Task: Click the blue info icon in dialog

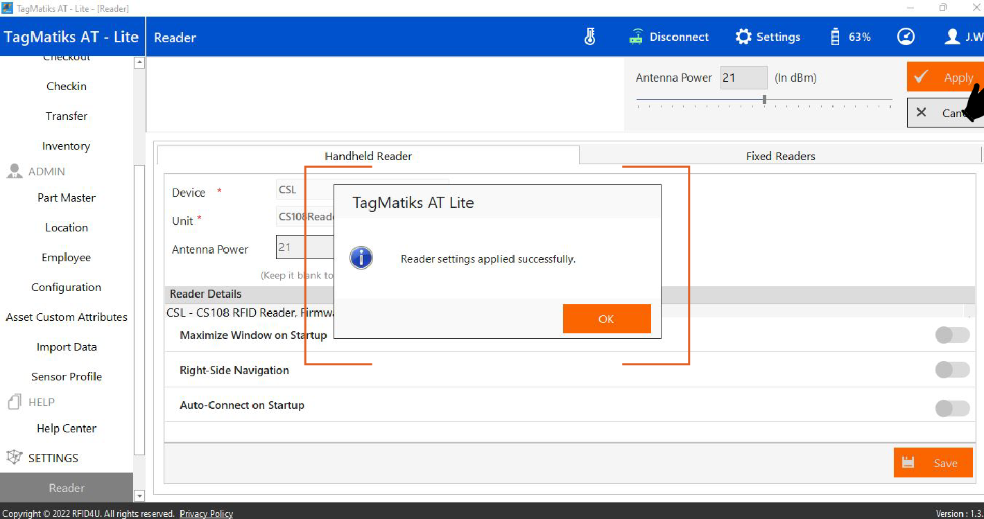Action: click(361, 258)
